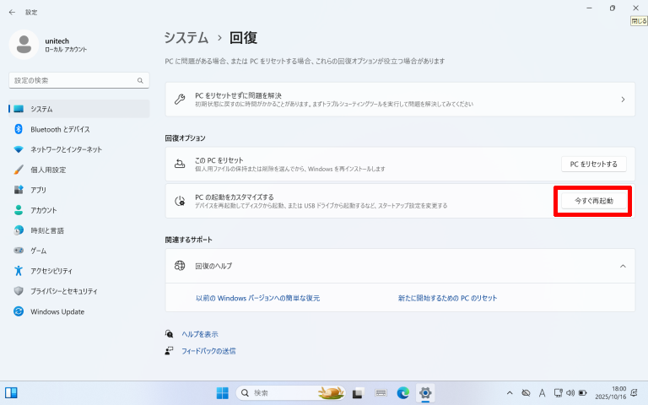Click the 設定の検索 search field
The height and width of the screenshot is (405, 648).
pyautogui.click(x=74, y=80)
